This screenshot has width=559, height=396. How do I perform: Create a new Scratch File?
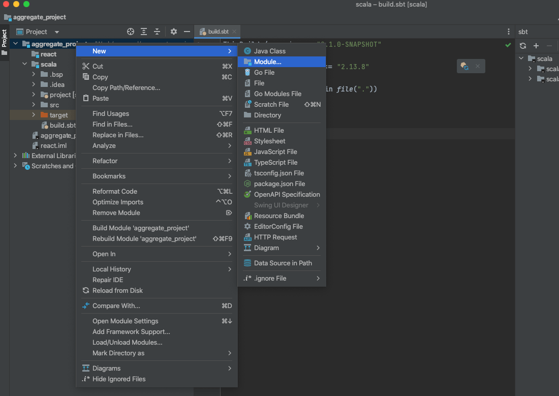[x=282, y=105]
